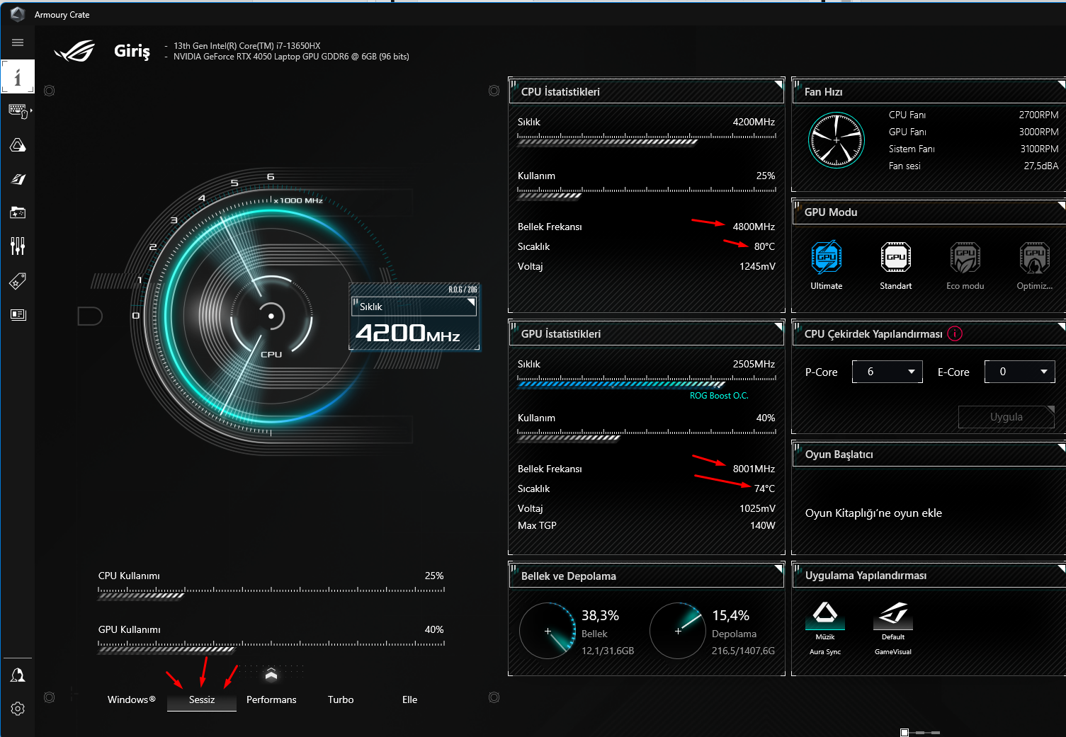
Task: Click the fan dial icon in Fan Hızı
Action: click(837, 140)
